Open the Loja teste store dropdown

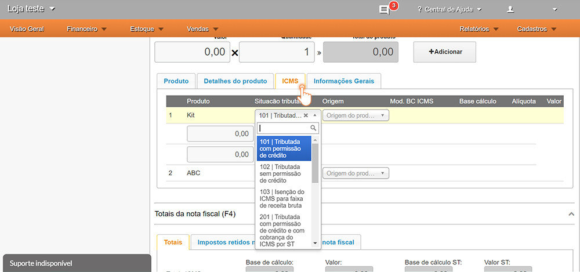click(32, 9)
